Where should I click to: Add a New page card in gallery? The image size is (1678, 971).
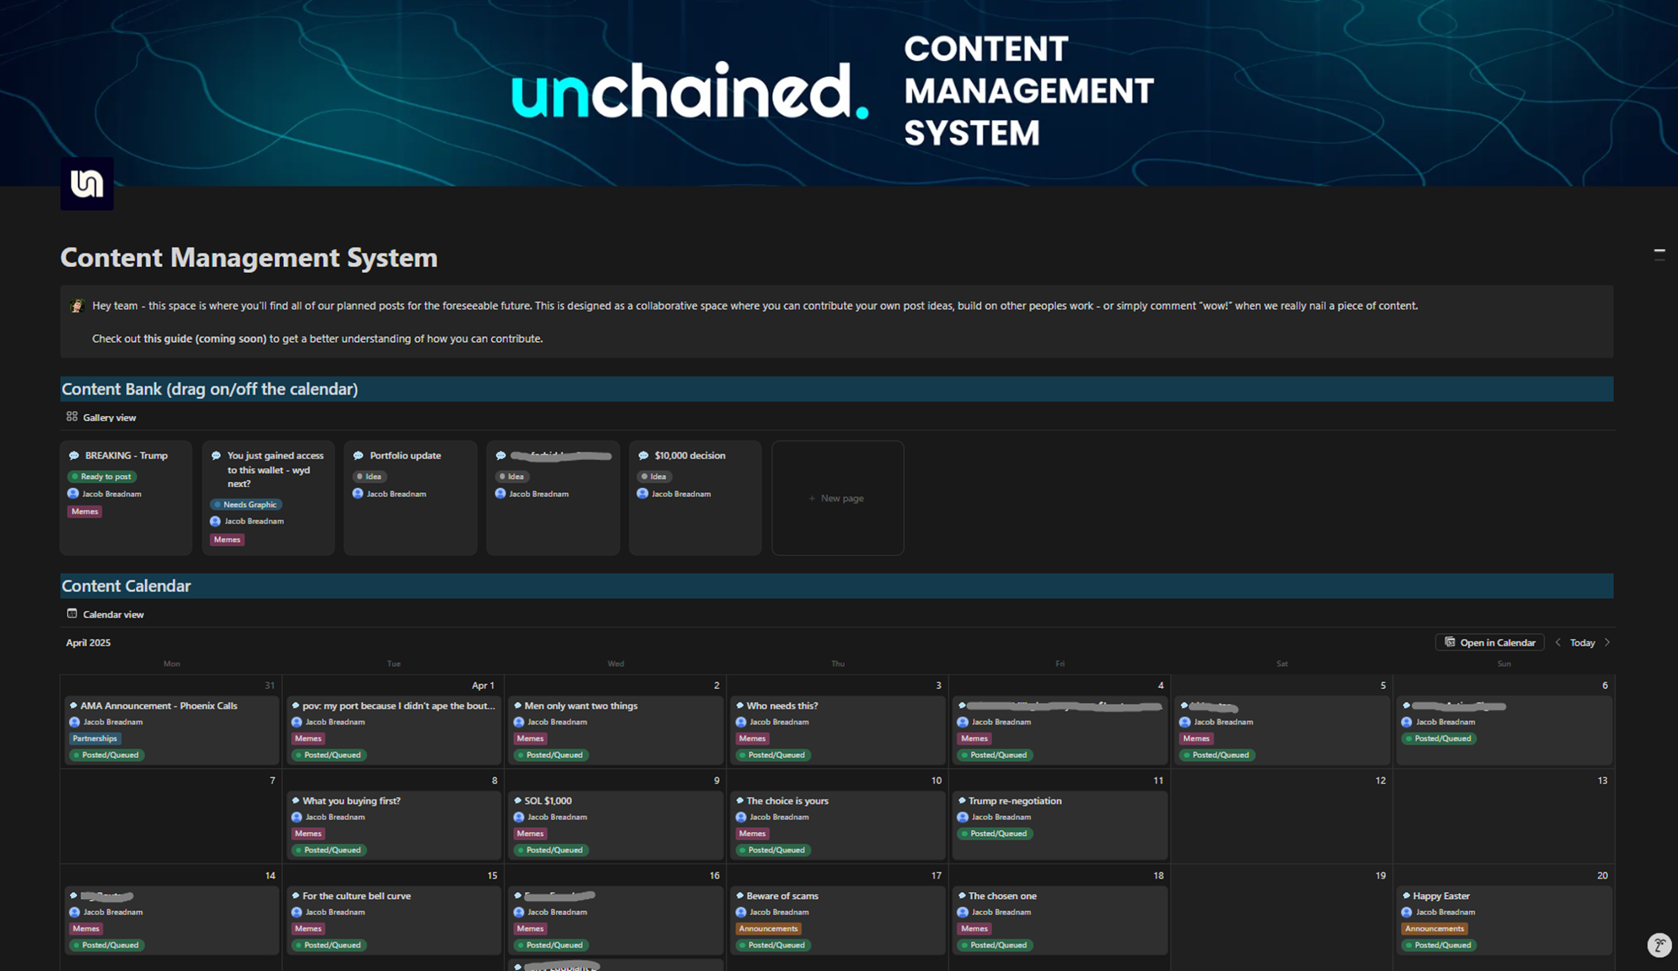pos(837,498)
